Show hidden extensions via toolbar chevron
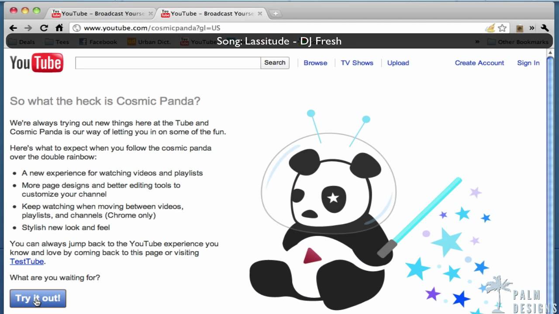The width and height of the screenshot is (559, 314). (x=532, y=28)
